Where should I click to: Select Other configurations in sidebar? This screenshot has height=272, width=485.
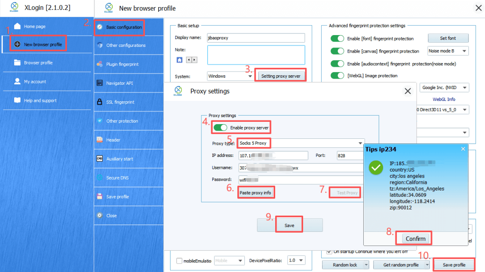click(x=125, y=45)
